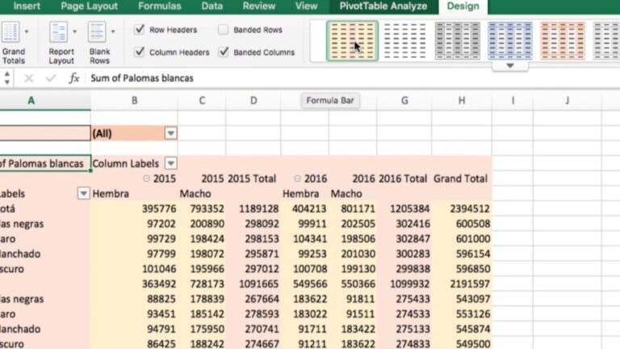This screenshot has width=620, height=349.
Task: Click the Blank Rows icon
Action: pos(97,32)
